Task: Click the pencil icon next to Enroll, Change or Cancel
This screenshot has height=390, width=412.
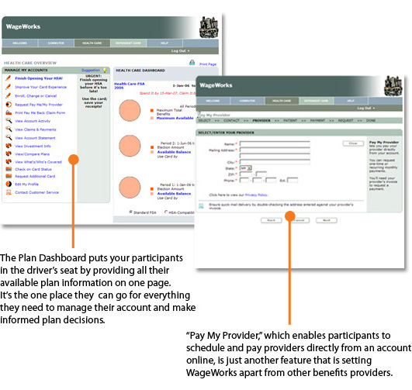Action: coord(9,95)
